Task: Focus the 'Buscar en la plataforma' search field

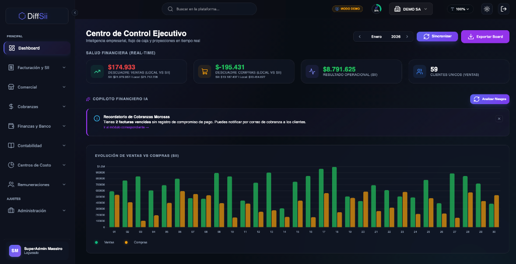Action: point(209,9)
